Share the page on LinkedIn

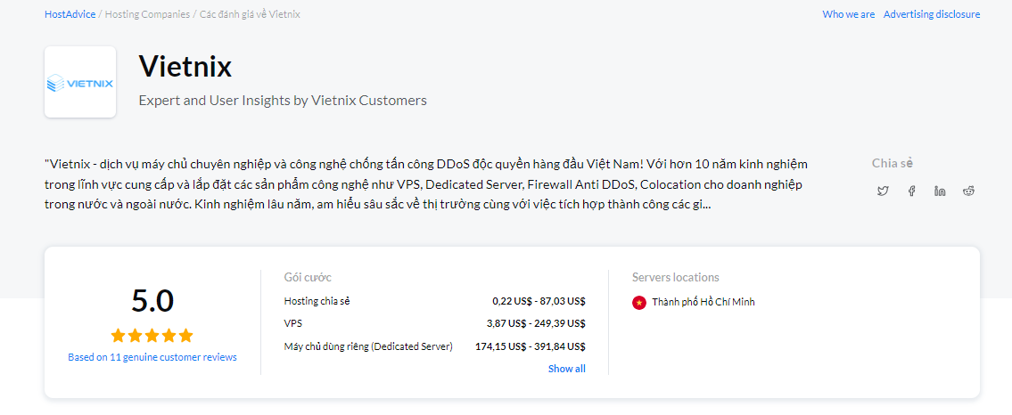940,191
